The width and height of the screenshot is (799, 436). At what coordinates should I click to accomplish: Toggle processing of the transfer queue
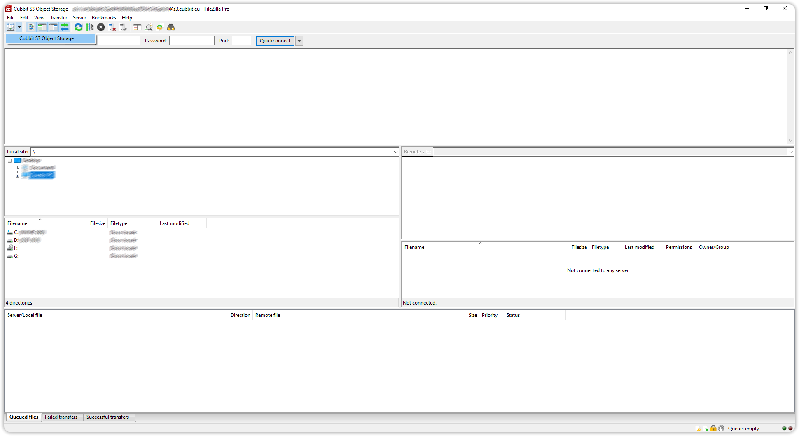(x=90, y=27)
